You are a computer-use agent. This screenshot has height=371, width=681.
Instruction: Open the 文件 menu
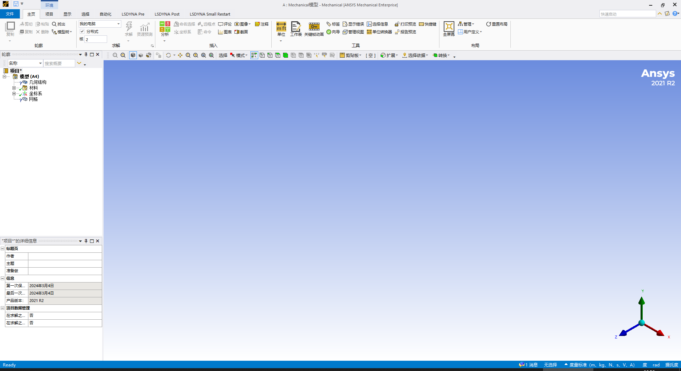click(x=10, y=14)
